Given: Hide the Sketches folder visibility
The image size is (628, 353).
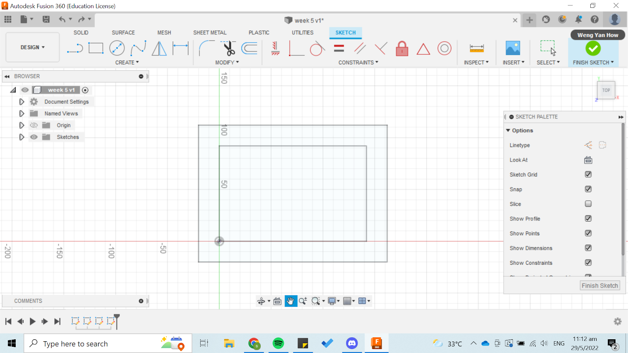Looking at the screenshot, I should click(34, 137).
